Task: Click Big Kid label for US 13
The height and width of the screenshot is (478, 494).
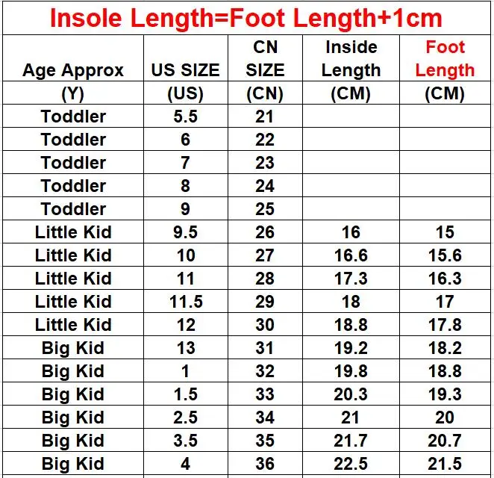Action: [73, 348]
